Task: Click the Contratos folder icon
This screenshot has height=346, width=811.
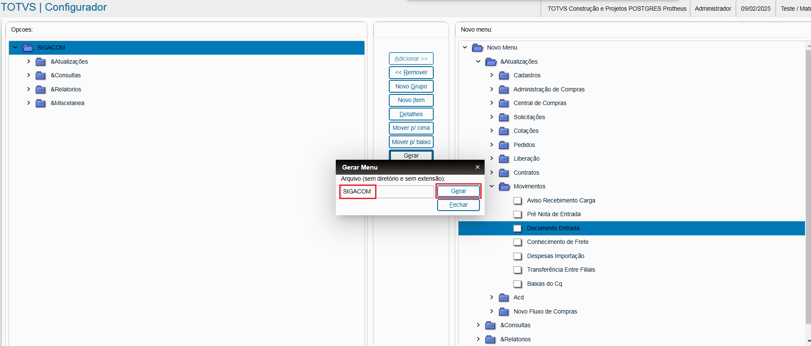Action: (x=504, y=173)
